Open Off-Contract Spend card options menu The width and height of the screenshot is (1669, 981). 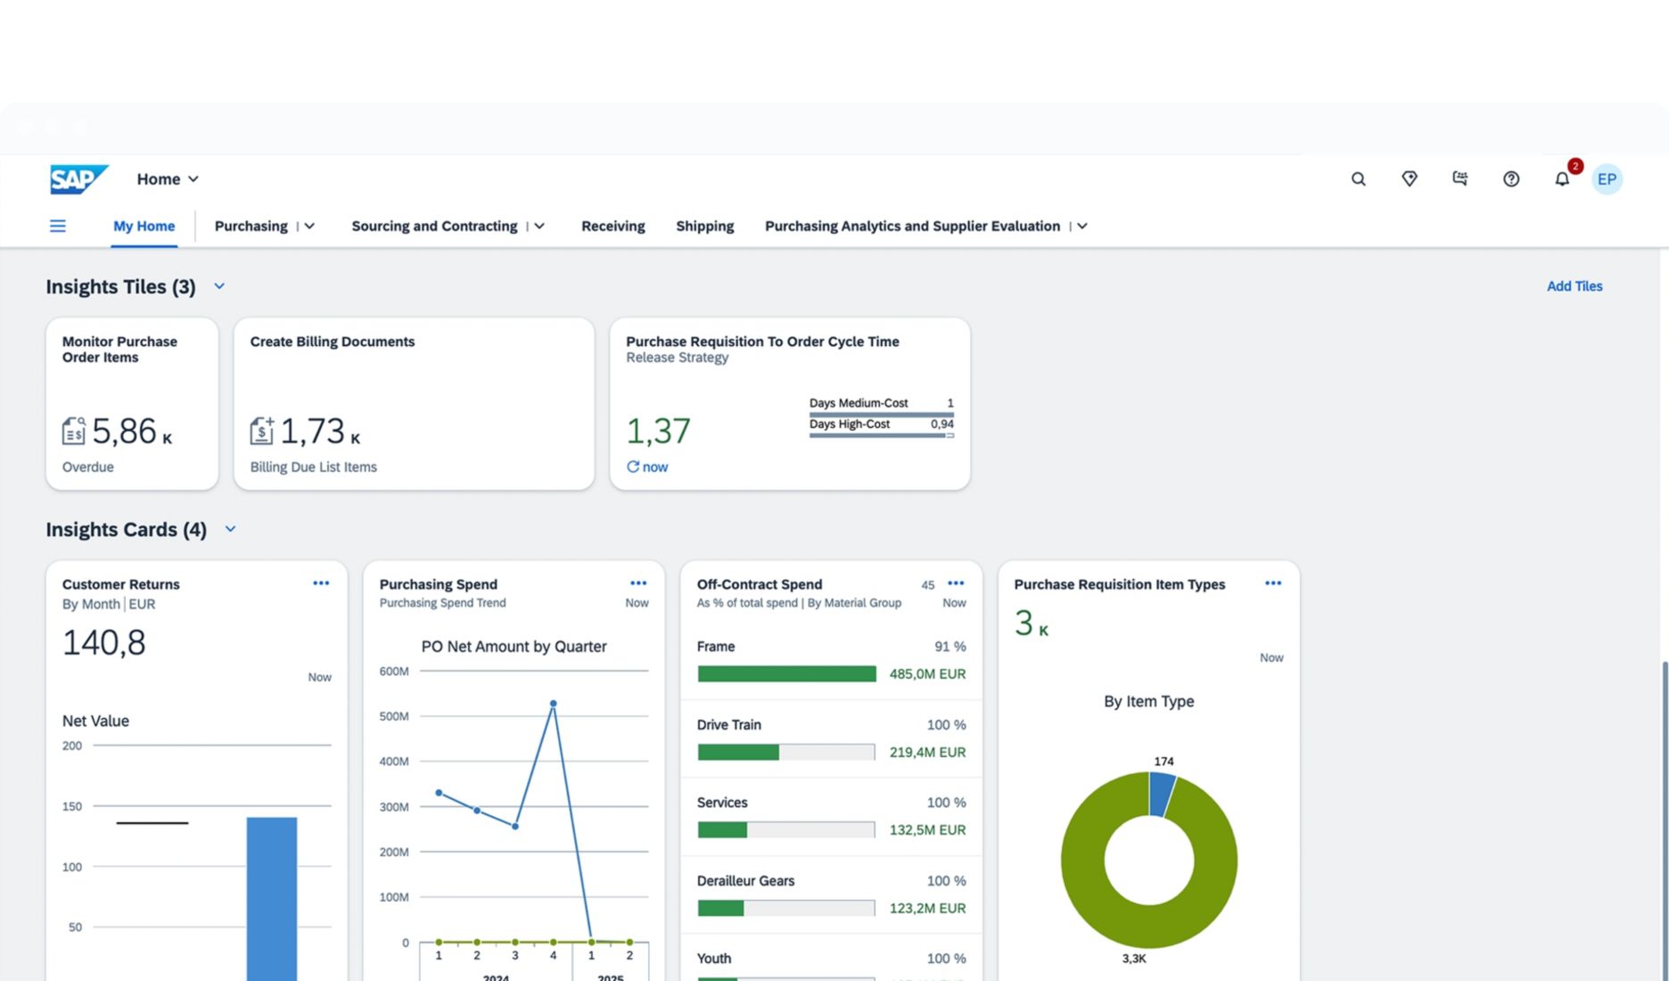[x=956, y=583]
